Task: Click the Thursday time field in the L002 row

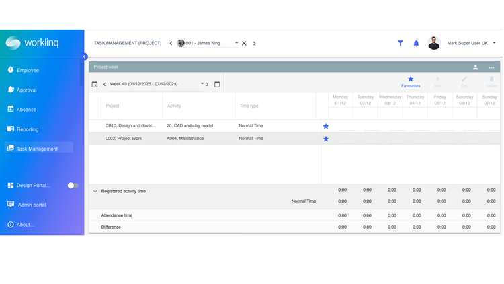Action: pos(421,139)
